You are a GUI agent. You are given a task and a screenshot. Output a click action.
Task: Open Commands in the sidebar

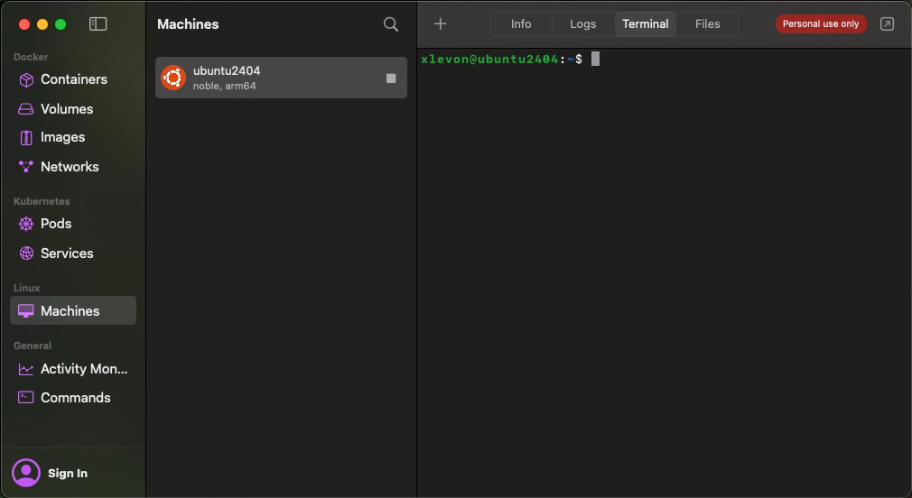coord(73,398)
